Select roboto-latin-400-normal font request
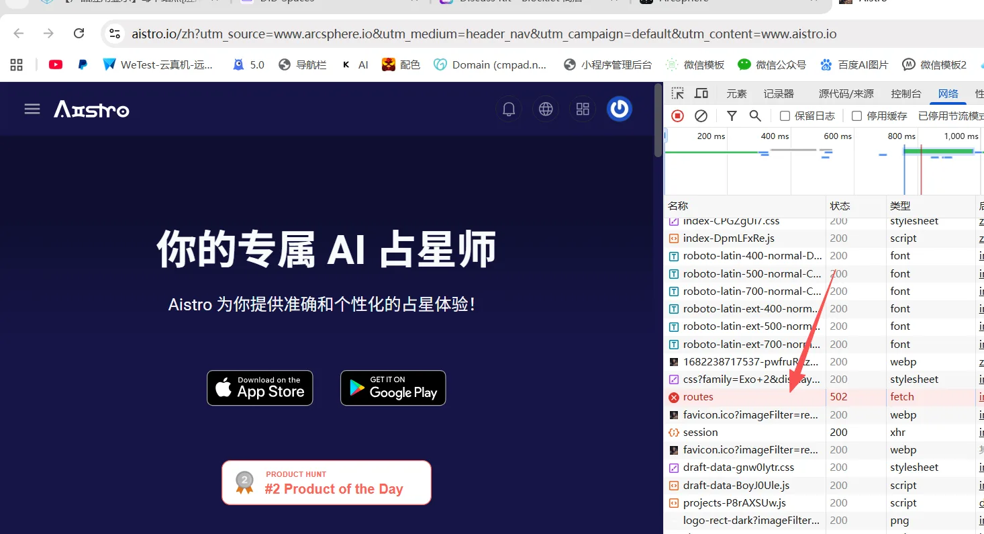Screen dimensions: 984x534 coord(824,255)
